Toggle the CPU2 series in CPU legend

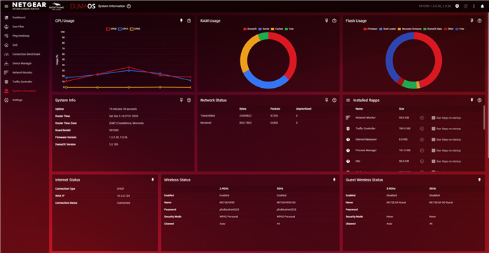[x=135, y=29]
